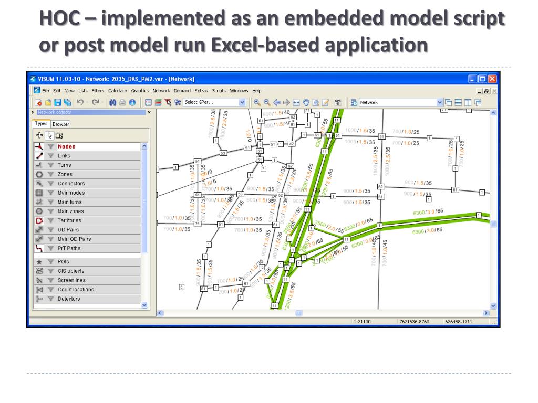Select the hand Pan tool
This screenshot has width=538, height=403.
pos(306,102)
